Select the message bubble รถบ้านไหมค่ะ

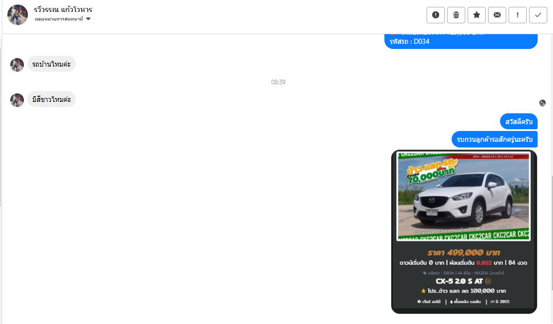coord(51,64)
